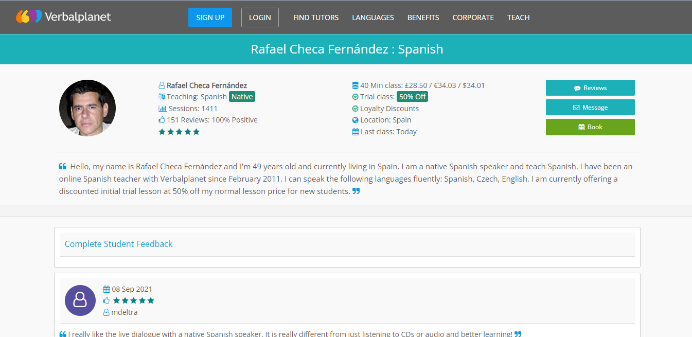The height and width of the screenshot is (337, 692).
Task: Click the Verbalplanet logo
Action: click(x=63, y=17)
